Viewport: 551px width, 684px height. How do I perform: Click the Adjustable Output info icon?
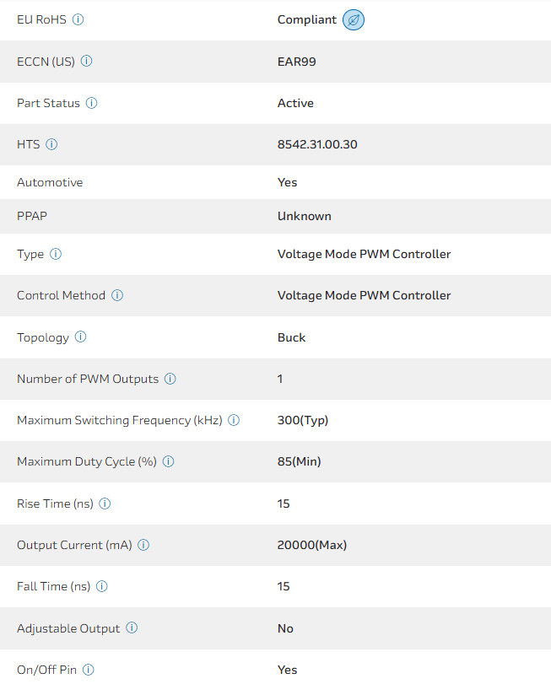(132, 627)
